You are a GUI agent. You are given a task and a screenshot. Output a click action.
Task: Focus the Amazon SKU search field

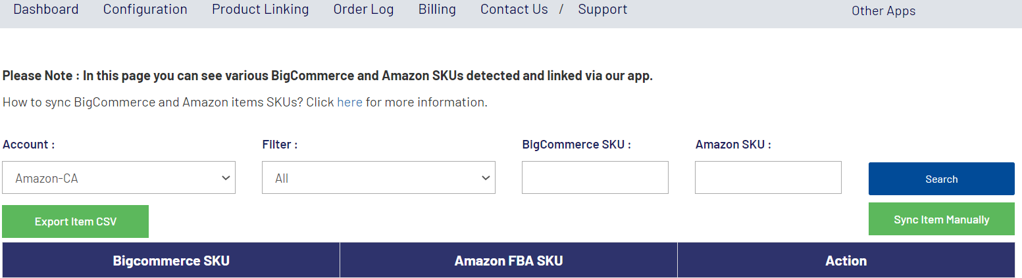pos(768,177)
